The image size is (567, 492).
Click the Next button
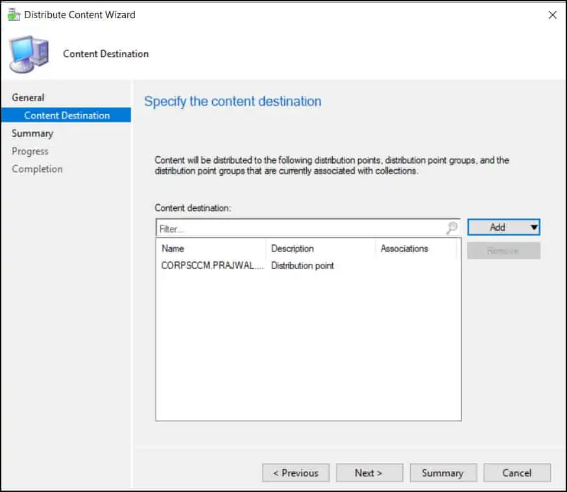click(369, 473)
